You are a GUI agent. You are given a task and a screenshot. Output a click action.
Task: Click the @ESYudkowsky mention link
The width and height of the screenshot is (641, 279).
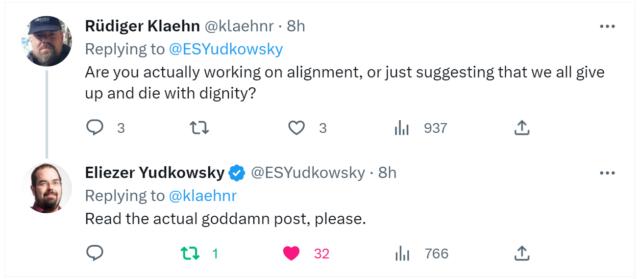click(x=226, y=49)
